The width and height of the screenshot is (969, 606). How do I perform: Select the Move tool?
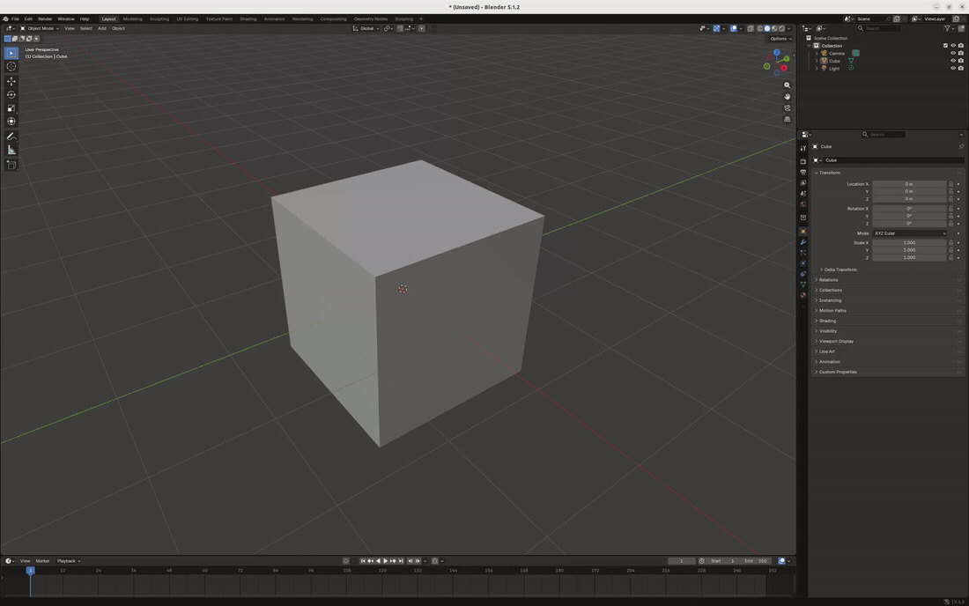coord(11,82)
